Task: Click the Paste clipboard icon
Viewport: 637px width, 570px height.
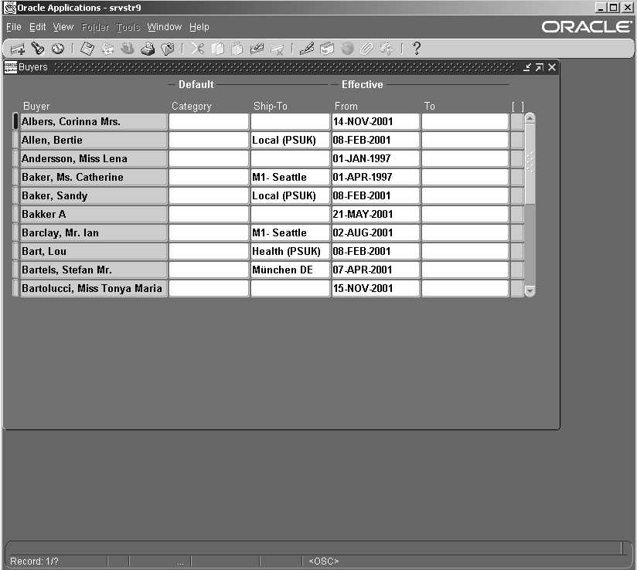Action: (237, 49)
